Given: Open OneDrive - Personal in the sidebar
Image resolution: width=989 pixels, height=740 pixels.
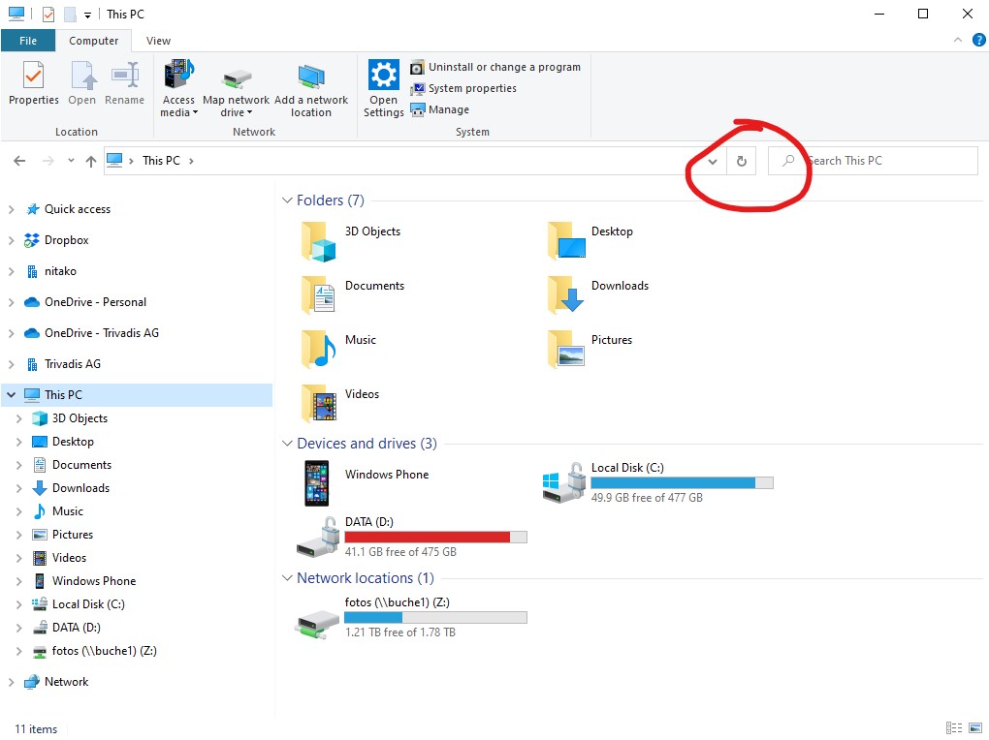Looking at the screenshot, I should click(x=95, y=302).
